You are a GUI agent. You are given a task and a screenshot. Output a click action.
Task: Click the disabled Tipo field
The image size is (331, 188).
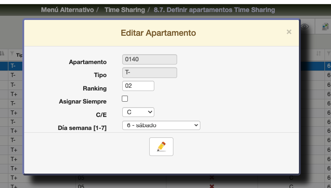(x=149, y=72)
